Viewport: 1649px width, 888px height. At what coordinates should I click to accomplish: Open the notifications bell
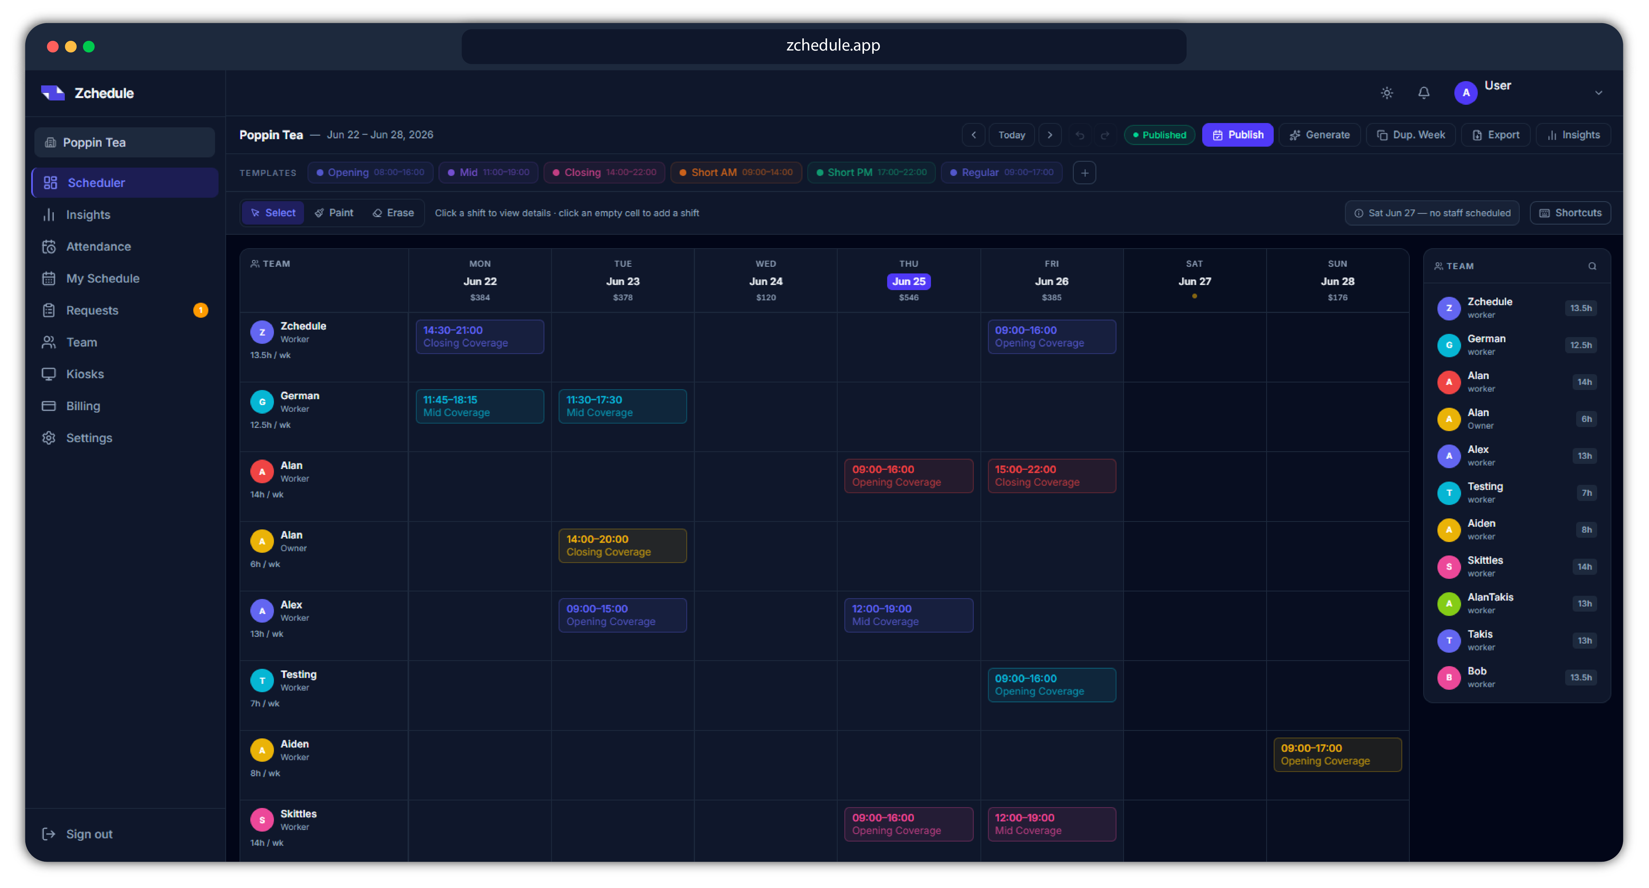coord(1424,93)
